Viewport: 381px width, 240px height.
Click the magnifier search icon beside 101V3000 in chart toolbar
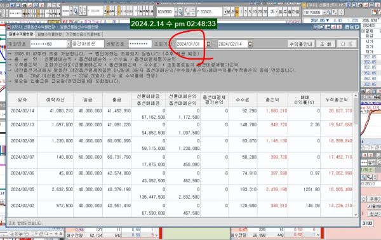180,11
